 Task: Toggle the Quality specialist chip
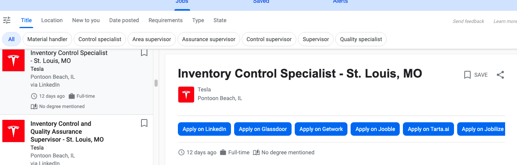[361, 39]
